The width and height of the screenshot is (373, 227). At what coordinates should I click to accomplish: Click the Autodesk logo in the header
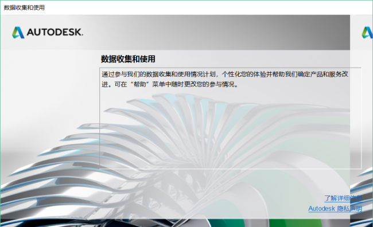(x=48, y=32)
